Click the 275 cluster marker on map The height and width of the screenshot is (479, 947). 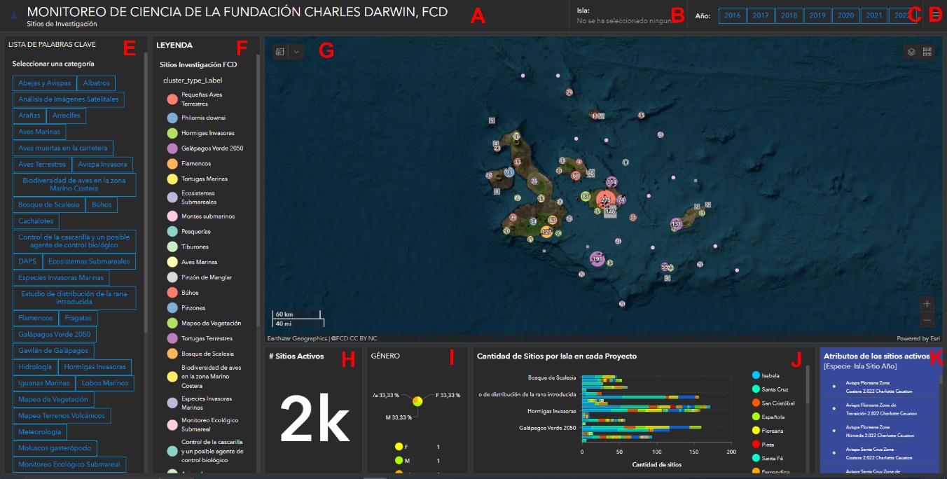606,200
